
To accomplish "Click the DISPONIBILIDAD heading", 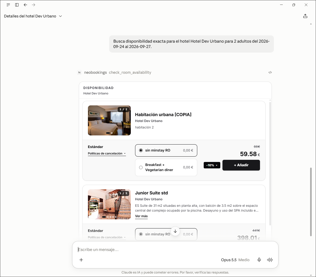I will click(98, 88).
